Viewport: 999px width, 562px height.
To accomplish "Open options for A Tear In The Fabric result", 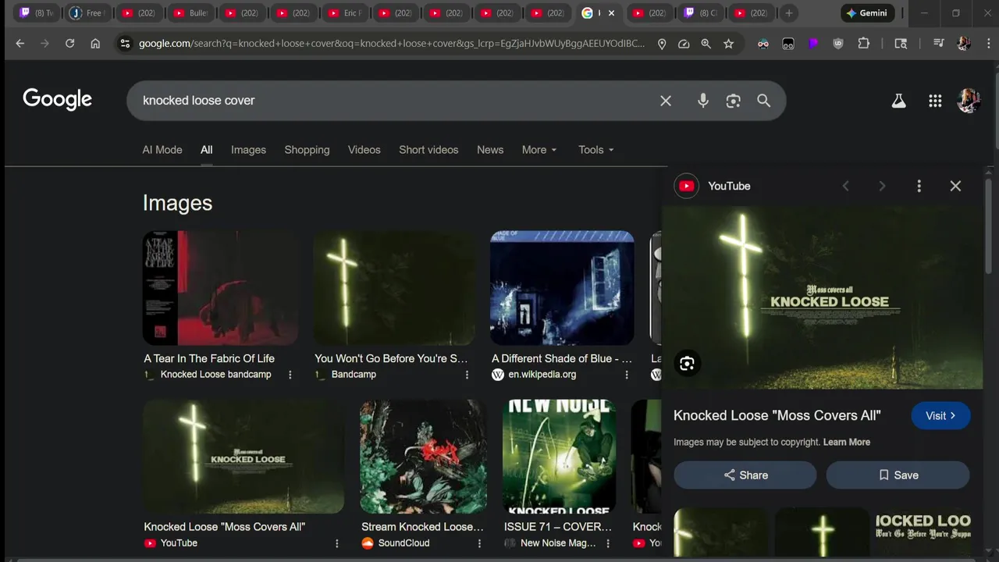I will click(290, 375).
